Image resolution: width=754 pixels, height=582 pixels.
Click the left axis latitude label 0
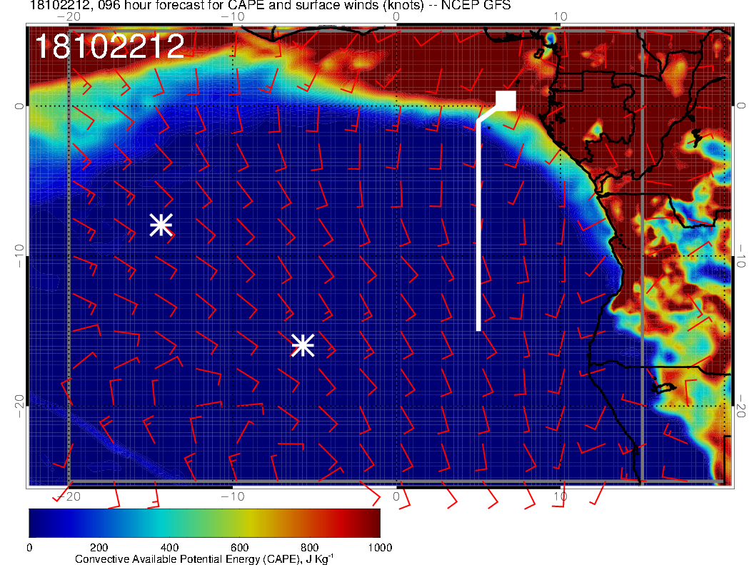19,106
